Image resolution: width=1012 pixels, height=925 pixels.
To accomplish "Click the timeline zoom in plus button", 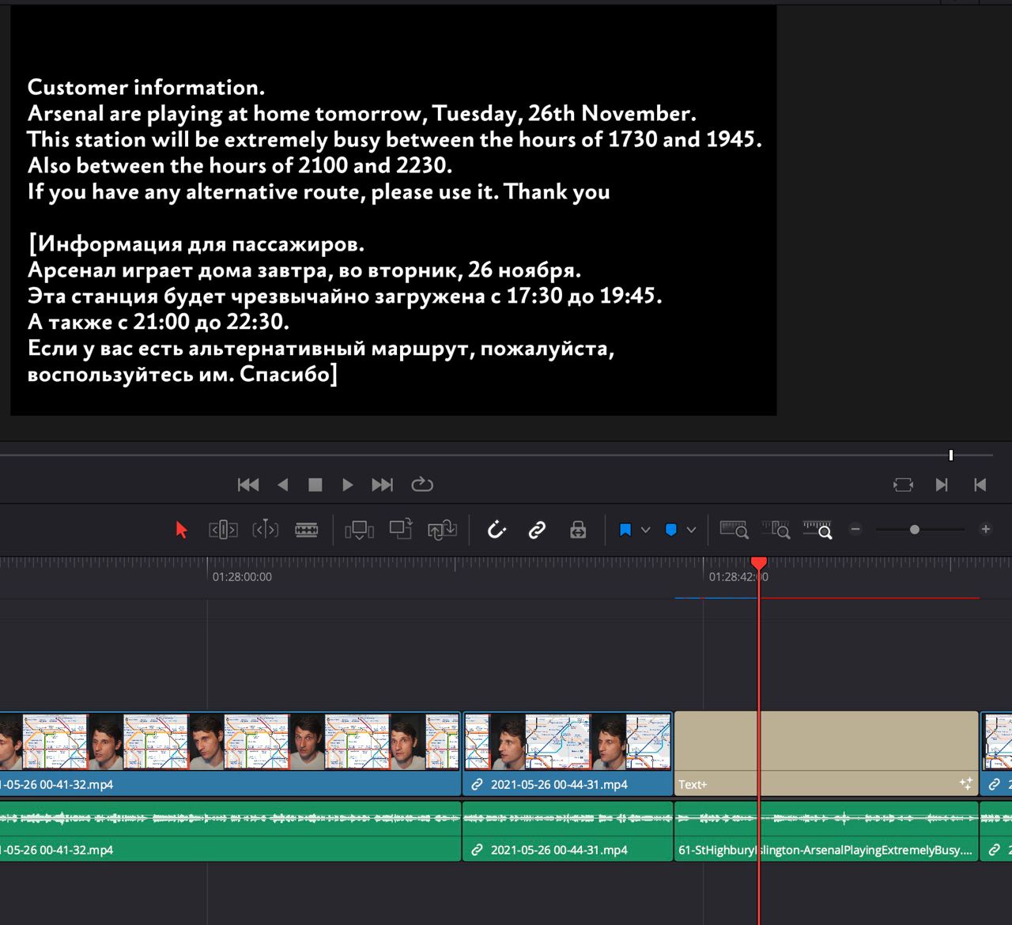I will [986, 530].
